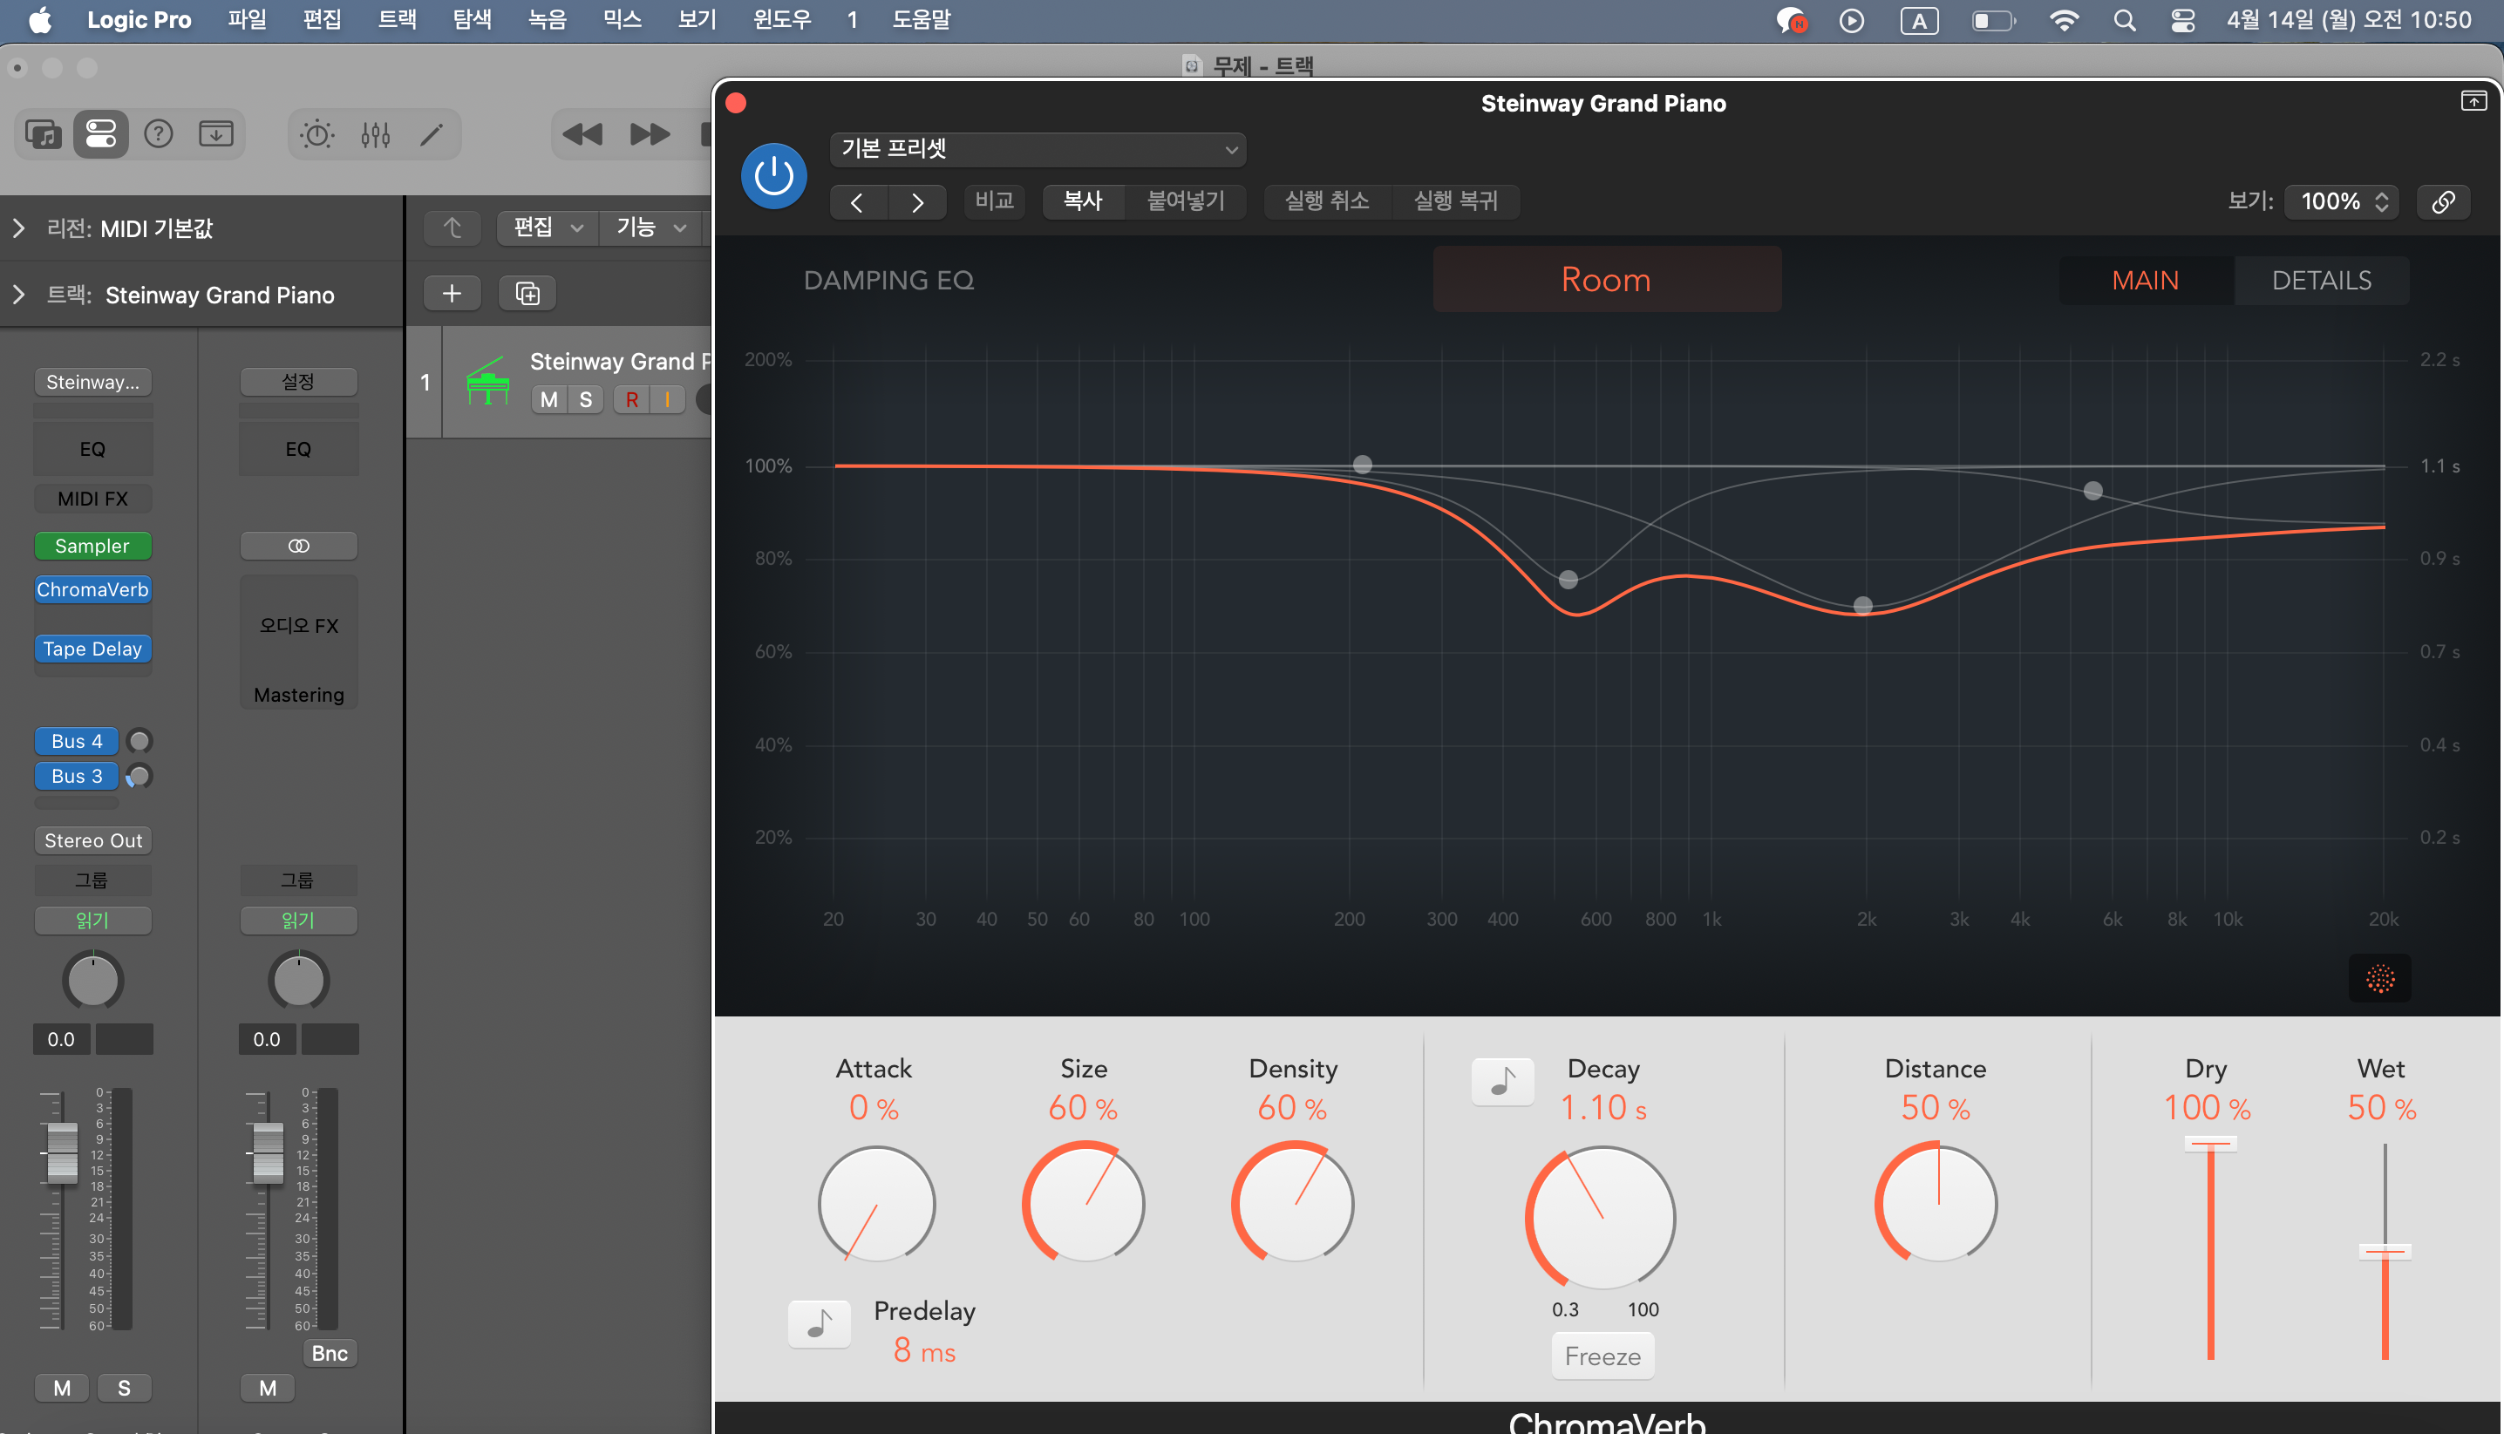Click the 실행 복귀 redo button
This screenshot has height=1434, width=2504.
coord(1455,200)
